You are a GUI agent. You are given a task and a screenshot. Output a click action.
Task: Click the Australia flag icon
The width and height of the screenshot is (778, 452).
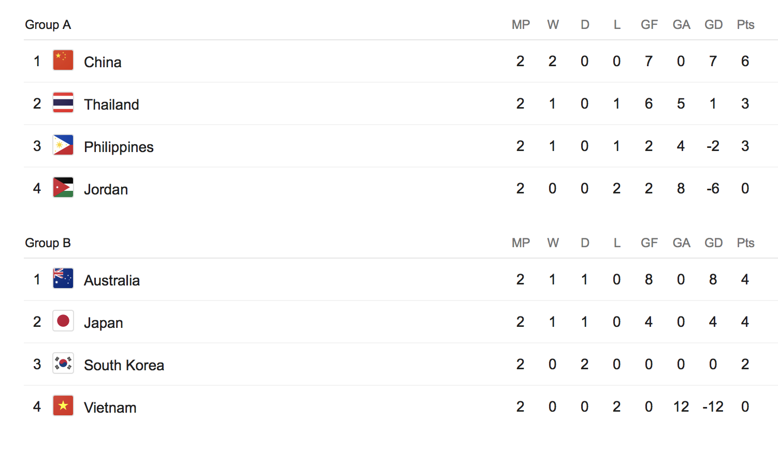[x=63, y=279]
